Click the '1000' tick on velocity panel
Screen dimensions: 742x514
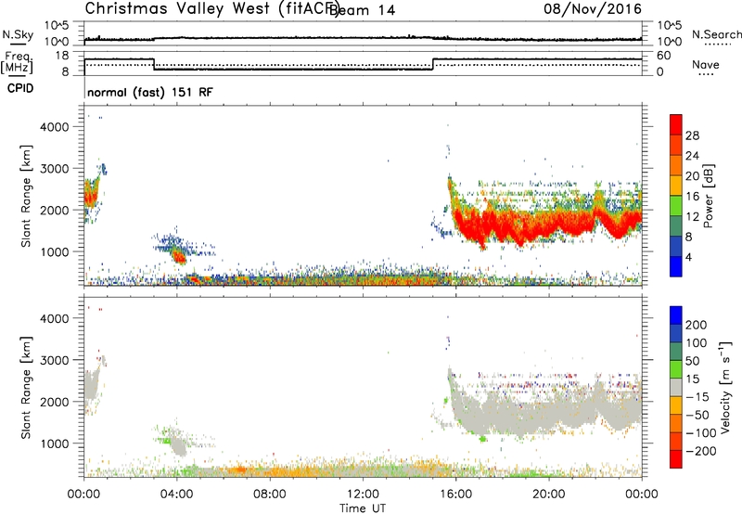(54, 443)
